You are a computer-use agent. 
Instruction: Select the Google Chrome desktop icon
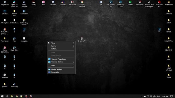(x=82, y=4)
